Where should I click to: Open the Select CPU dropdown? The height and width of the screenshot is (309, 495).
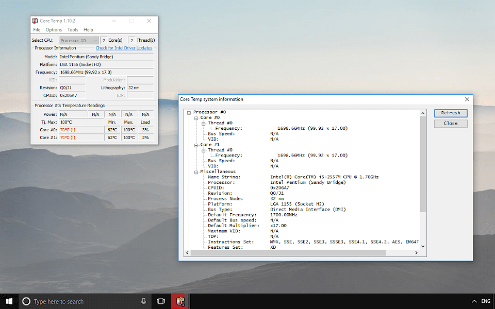click(x=79, y=40)
